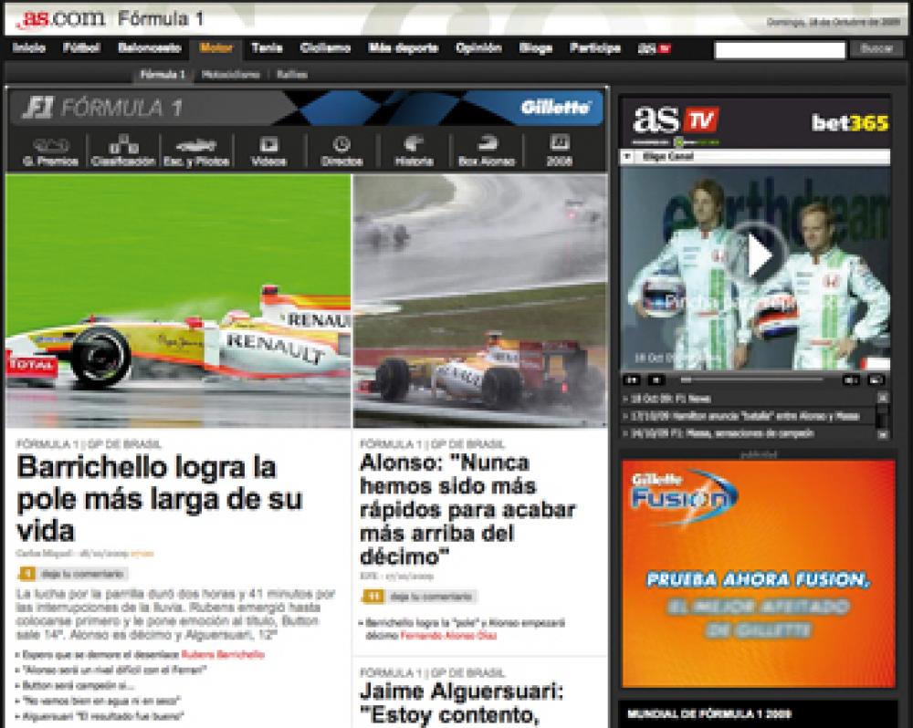
Task: Toggle fullscreen in the video player
Action: click(876, 380)
